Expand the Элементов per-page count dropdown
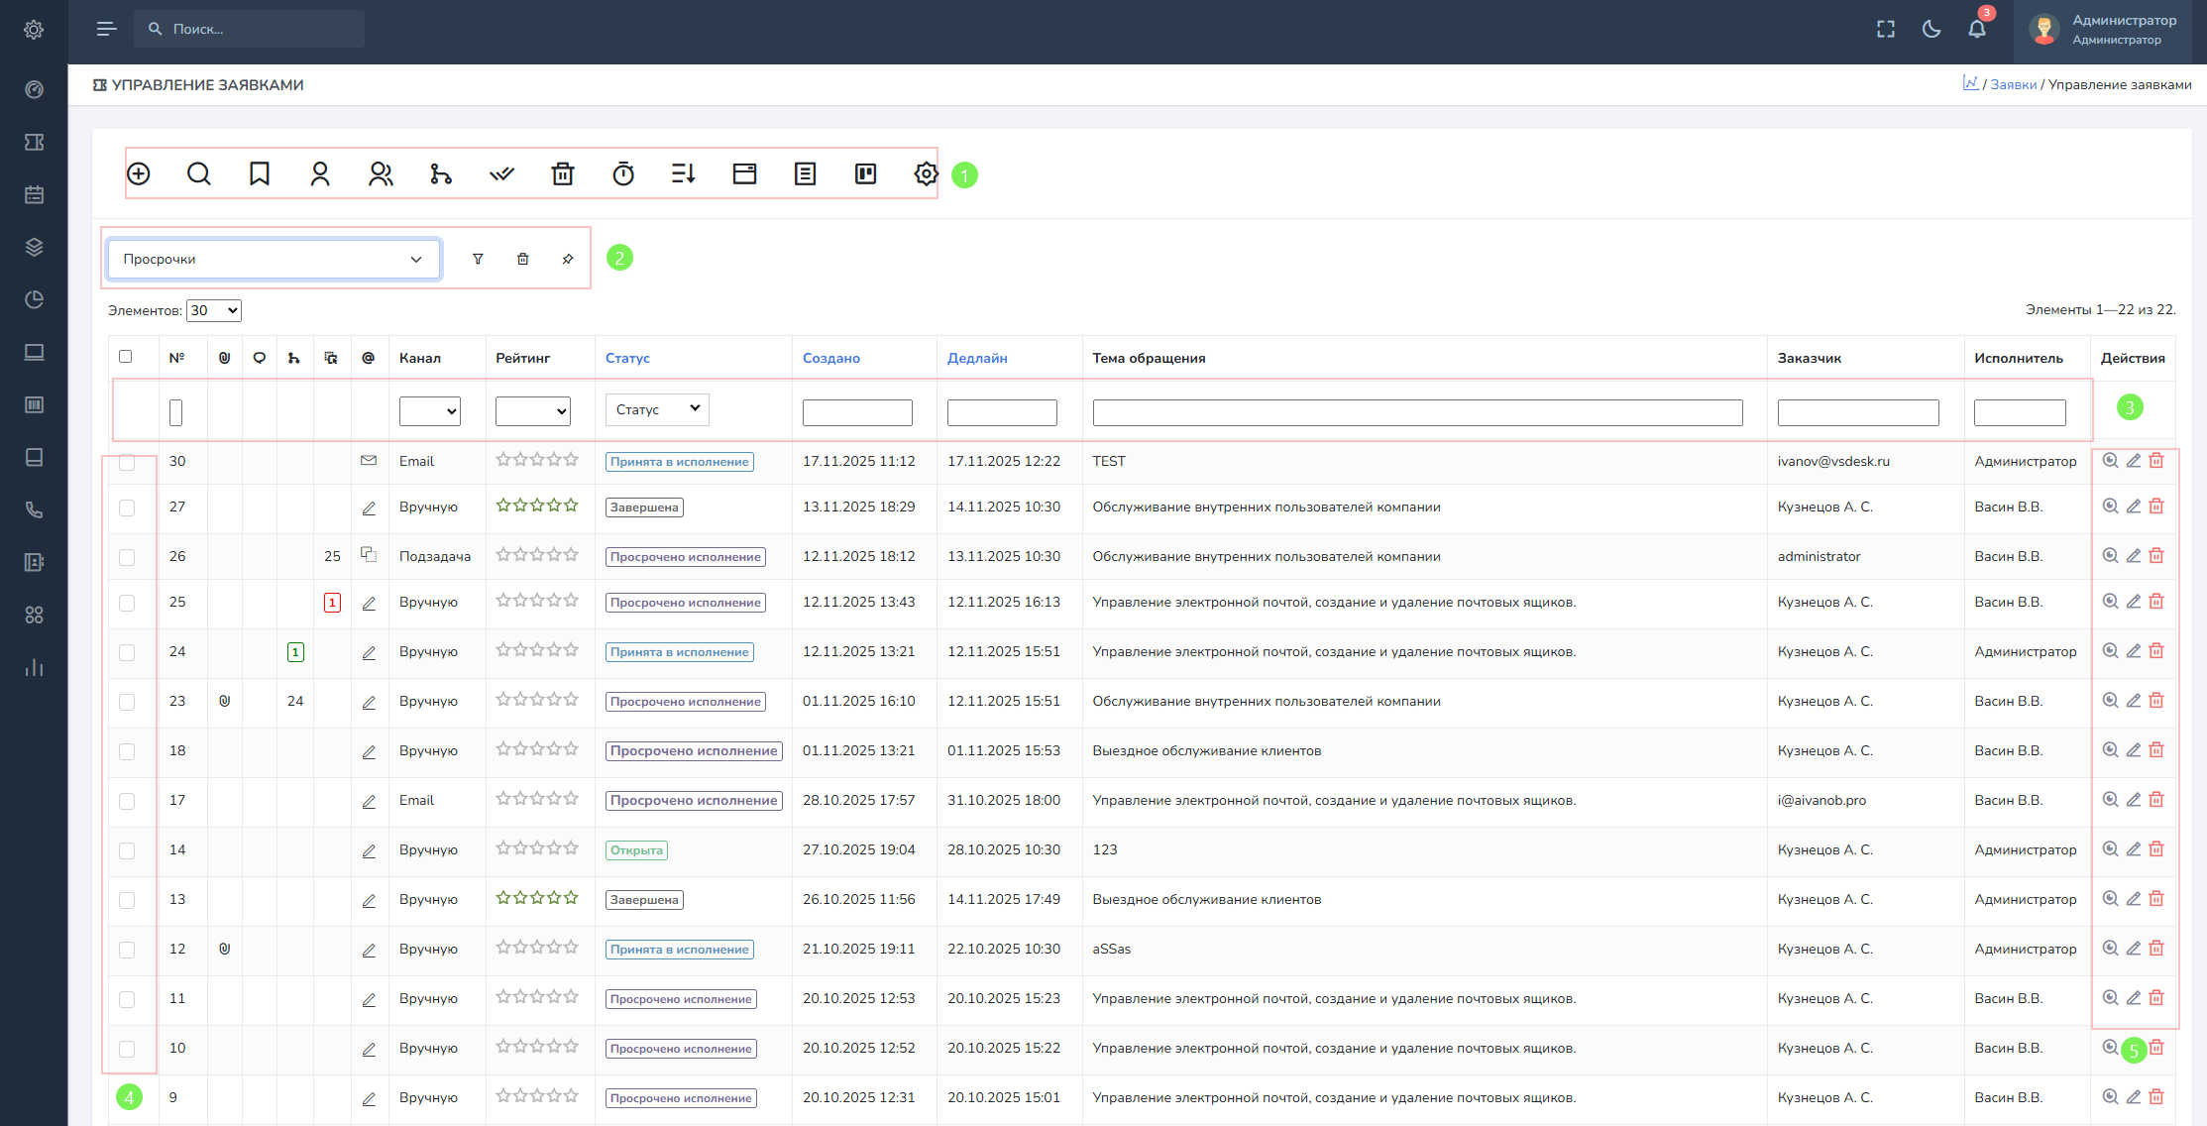This screenshot has width=2207, height=1126. pyautogui.click(x=214, y=310)
